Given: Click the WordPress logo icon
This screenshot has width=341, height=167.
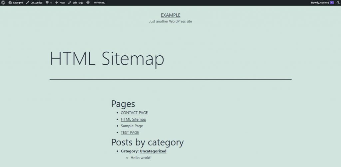Looking at the screenshot, I should (x=3, y=3).
